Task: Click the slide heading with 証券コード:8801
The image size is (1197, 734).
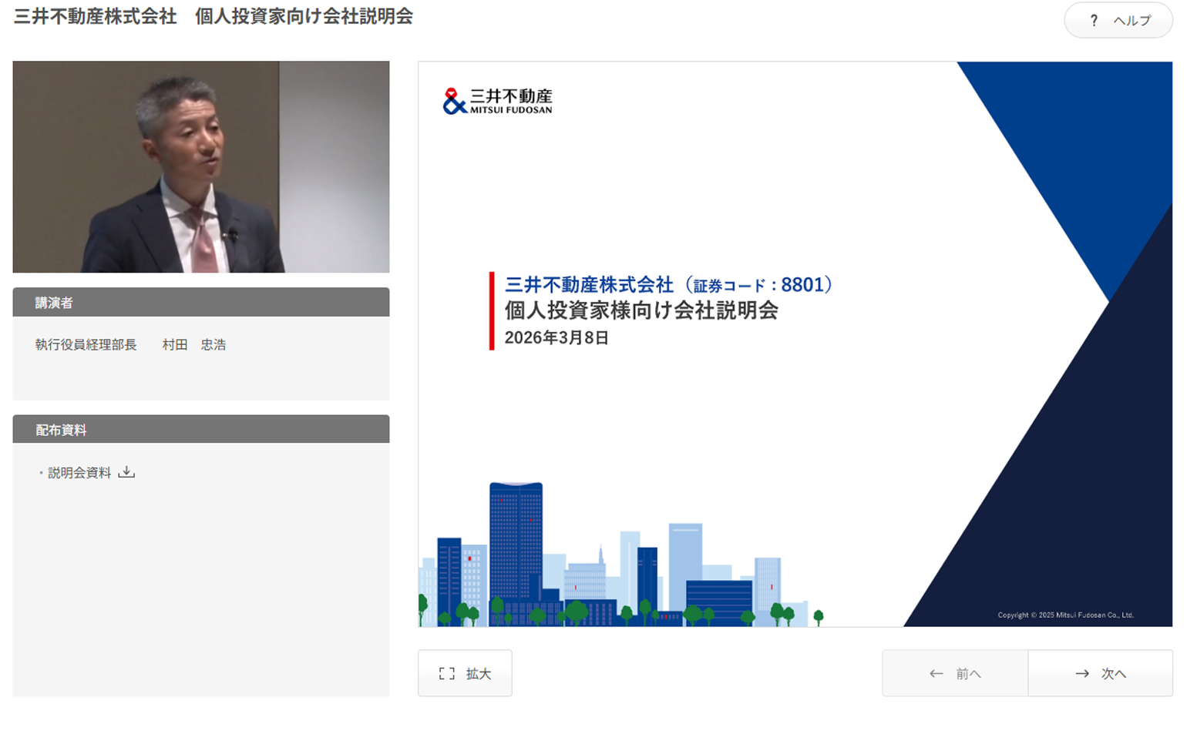Action: pyautogui.click(x=667, y=285)
